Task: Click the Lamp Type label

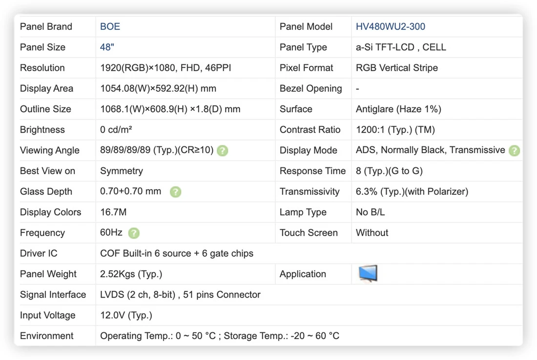Action: click(303, 212)
